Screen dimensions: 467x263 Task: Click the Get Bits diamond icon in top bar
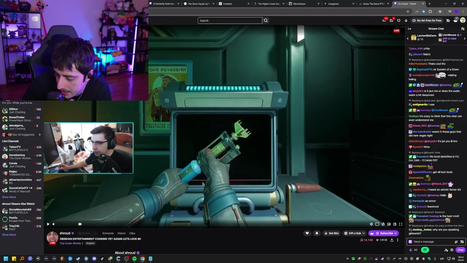(x=406, y=20)
